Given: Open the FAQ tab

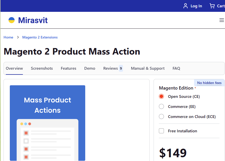Looking at the screenshot, I should pyautogui.click(x=176, y=68).
